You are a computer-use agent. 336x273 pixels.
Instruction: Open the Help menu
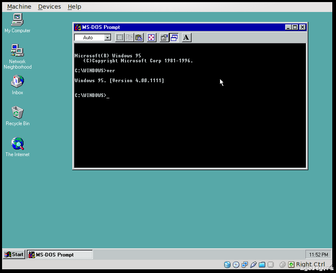[x=74, y=7]
